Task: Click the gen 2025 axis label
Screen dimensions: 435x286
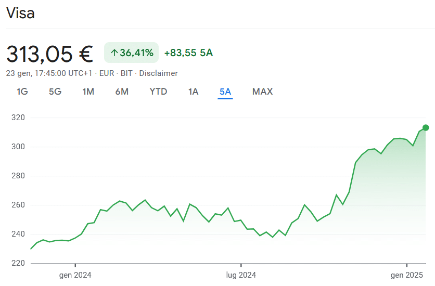Action: pyautogui.click(x=407, y=275)
